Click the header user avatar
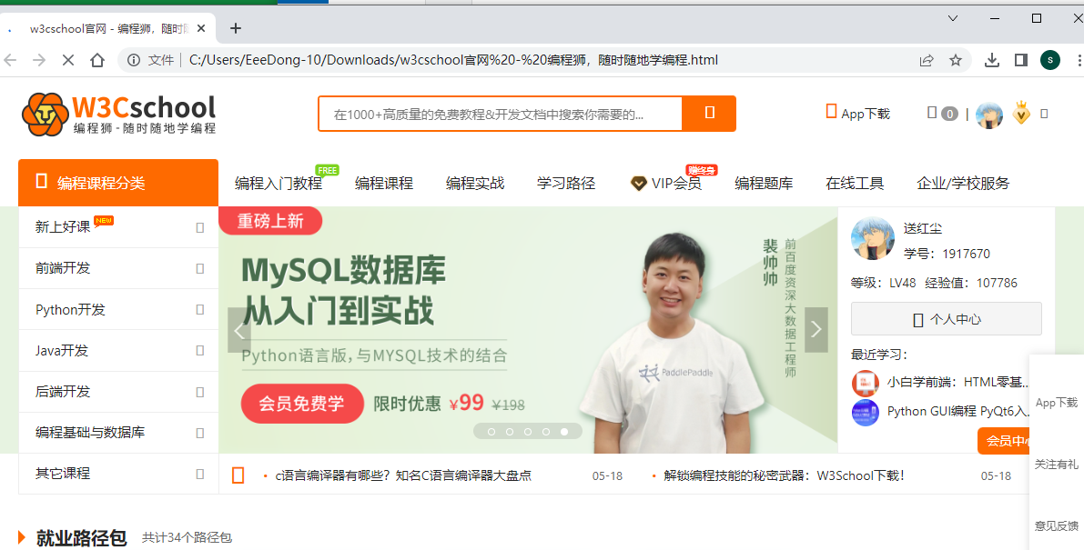 [989, 115]
